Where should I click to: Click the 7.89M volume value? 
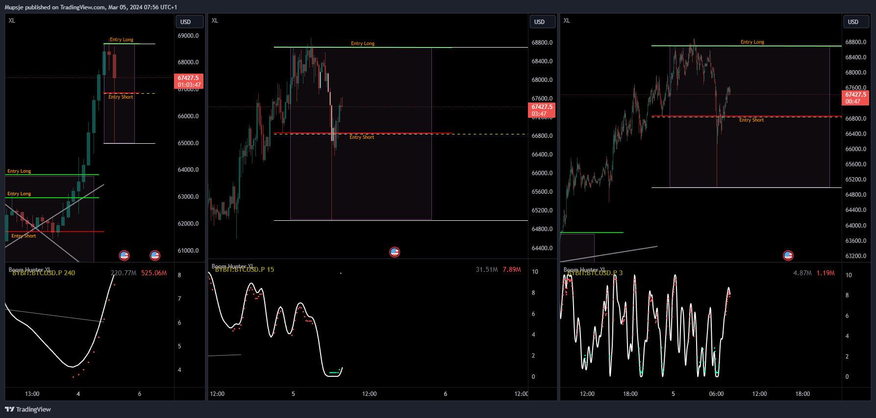512,270
